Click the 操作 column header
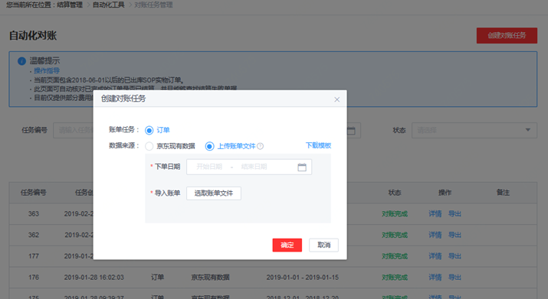The image size is (548, 299). tap(445, 193)
